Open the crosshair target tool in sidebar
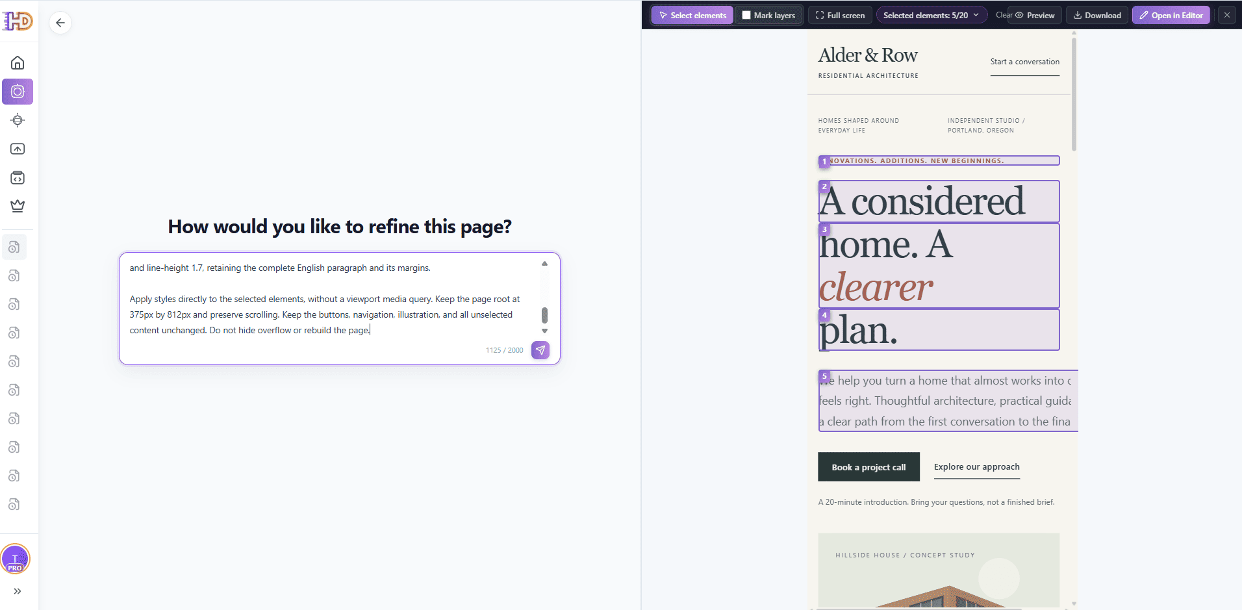 (x=18, y=120)
